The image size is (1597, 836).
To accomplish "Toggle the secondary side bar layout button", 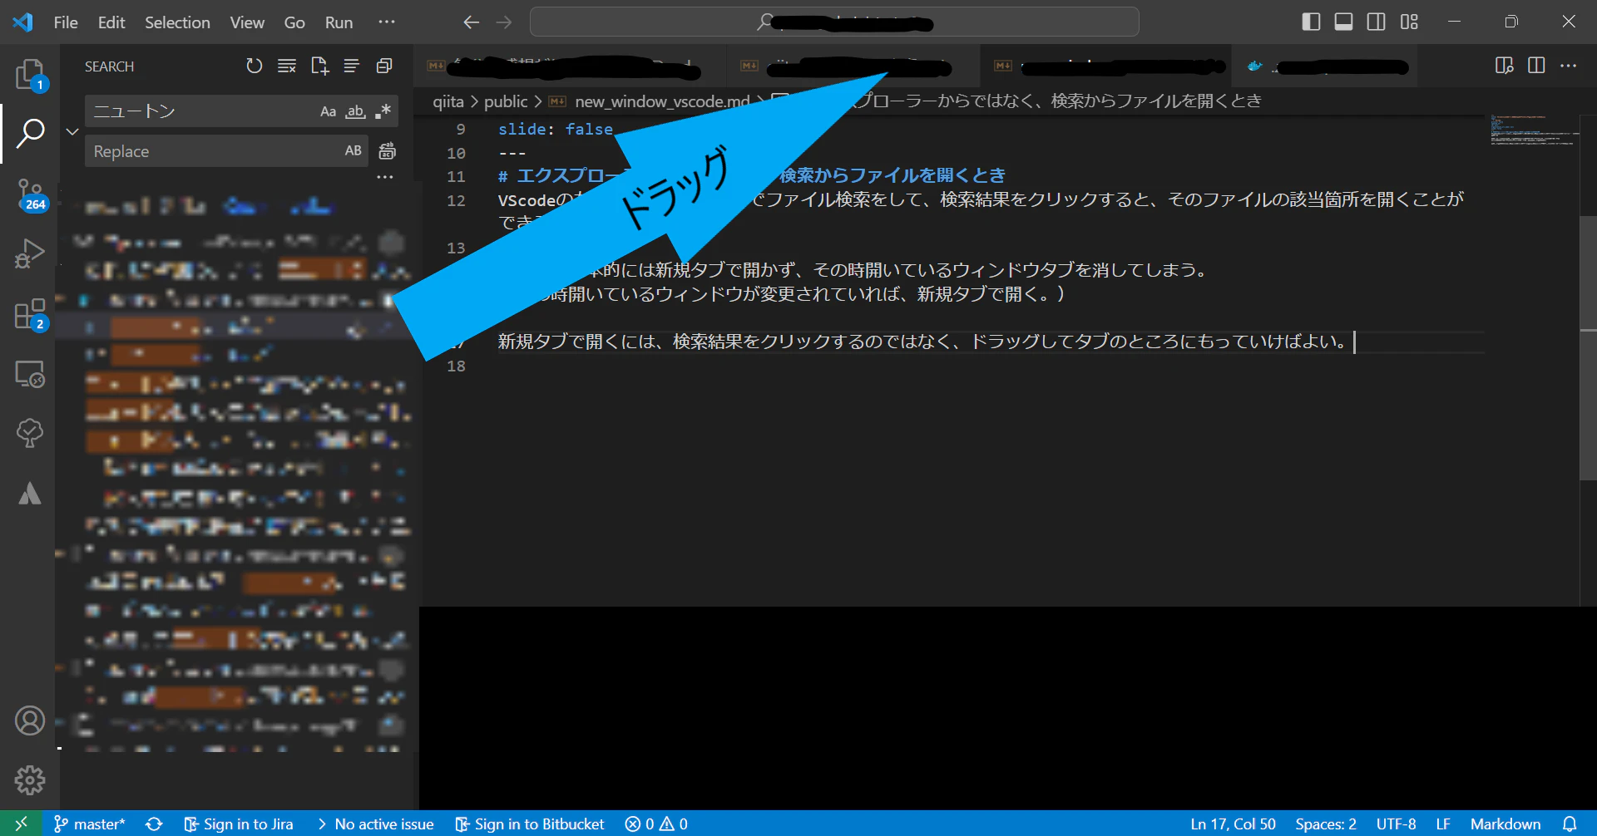I will coord(1377,22).
